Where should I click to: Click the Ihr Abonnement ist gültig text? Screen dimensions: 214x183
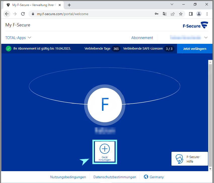point(42,49)
